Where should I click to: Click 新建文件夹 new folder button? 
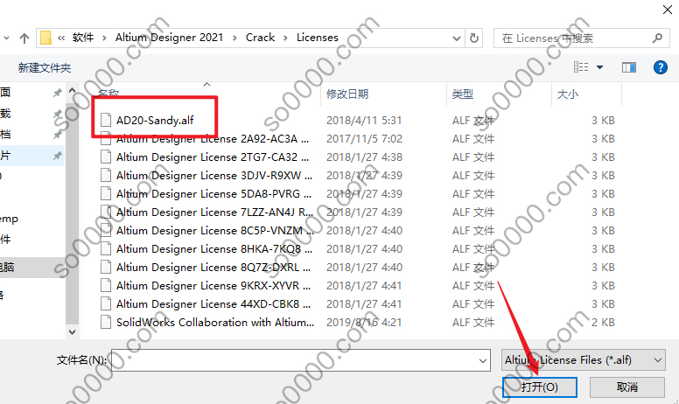click(44, 67)
